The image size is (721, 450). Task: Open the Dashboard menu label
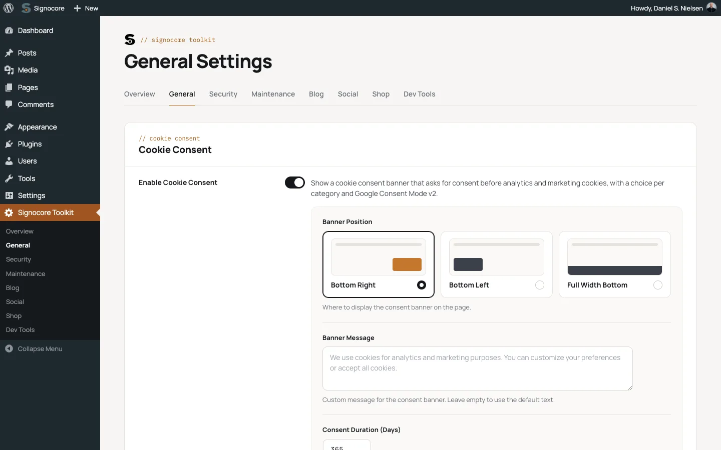click(x=36, y=30)
